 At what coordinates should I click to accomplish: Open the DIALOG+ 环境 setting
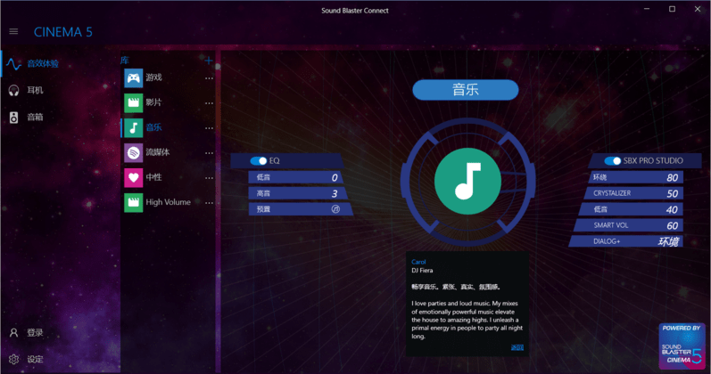[625, 241]
